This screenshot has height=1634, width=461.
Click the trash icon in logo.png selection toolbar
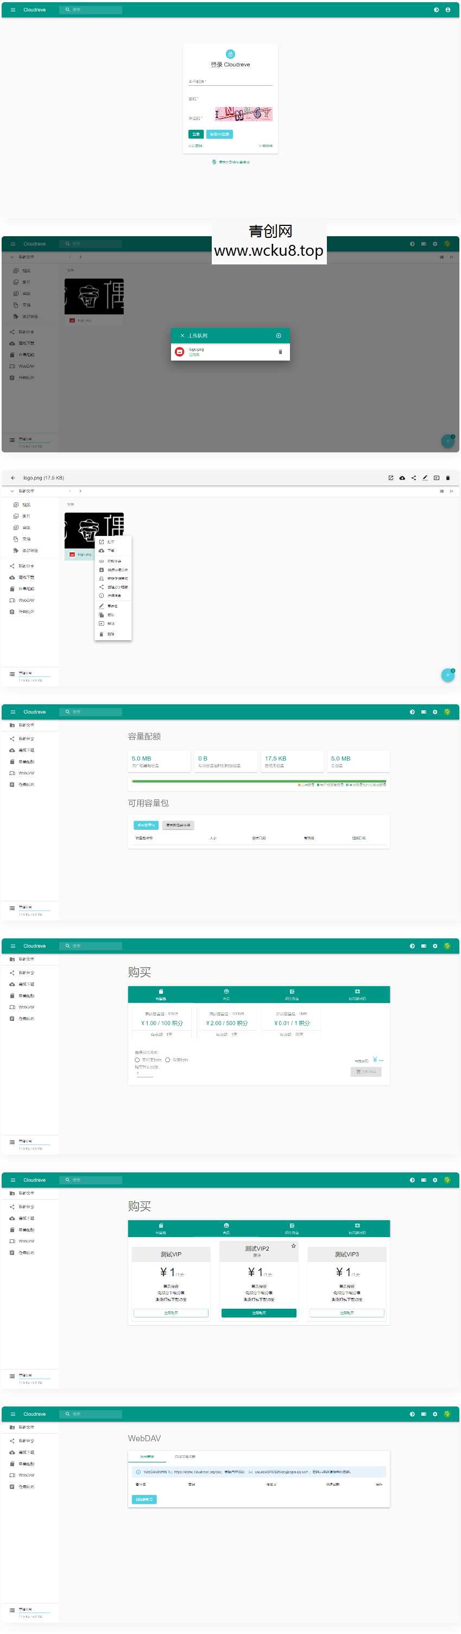point(447,478)
